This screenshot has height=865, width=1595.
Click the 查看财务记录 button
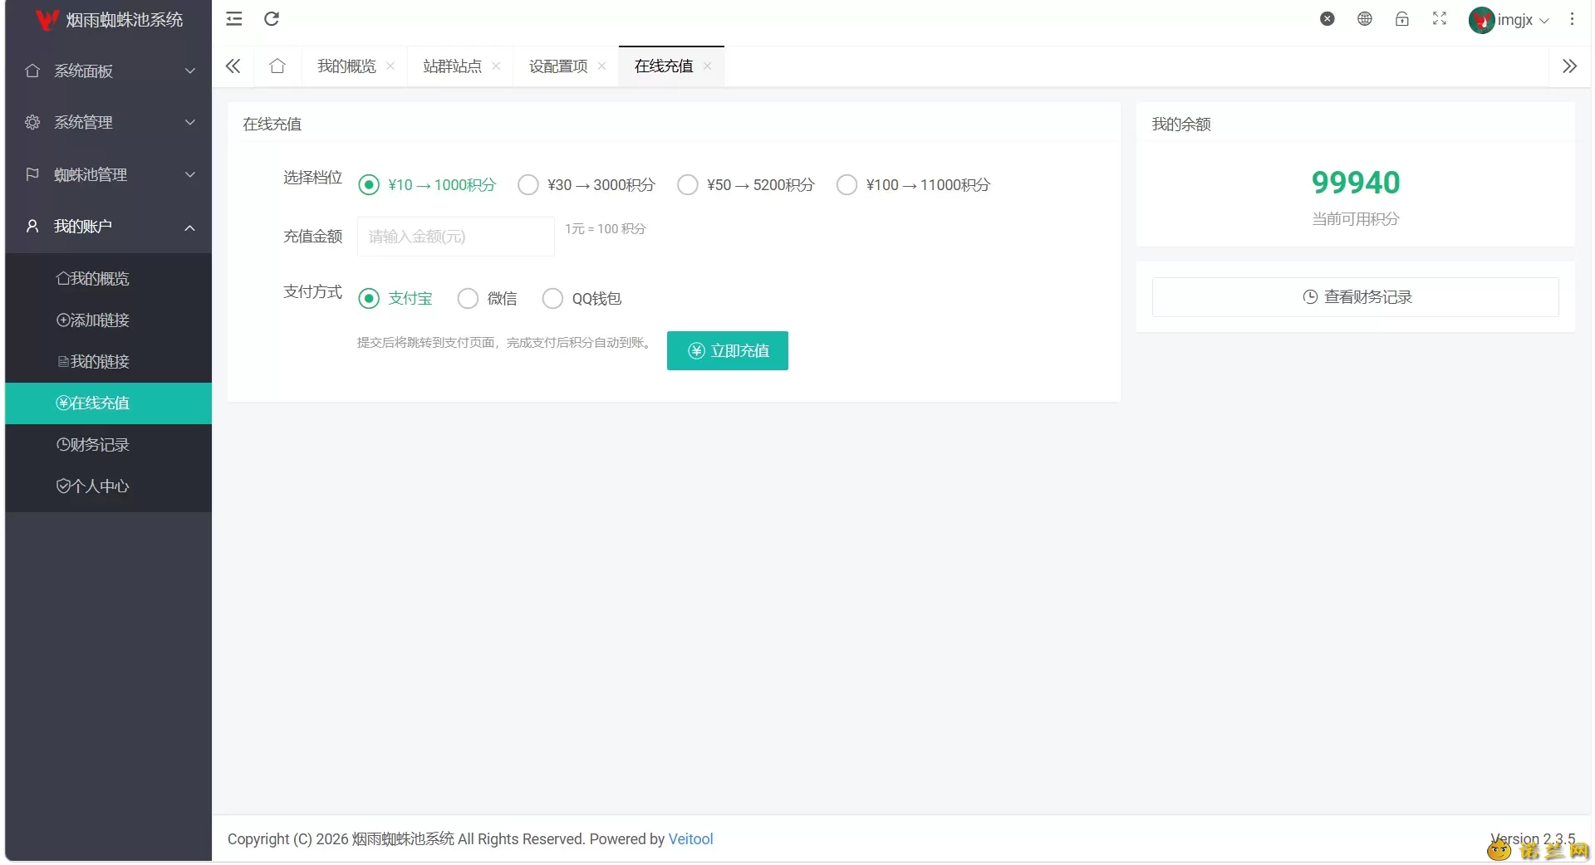(1356, 297)
